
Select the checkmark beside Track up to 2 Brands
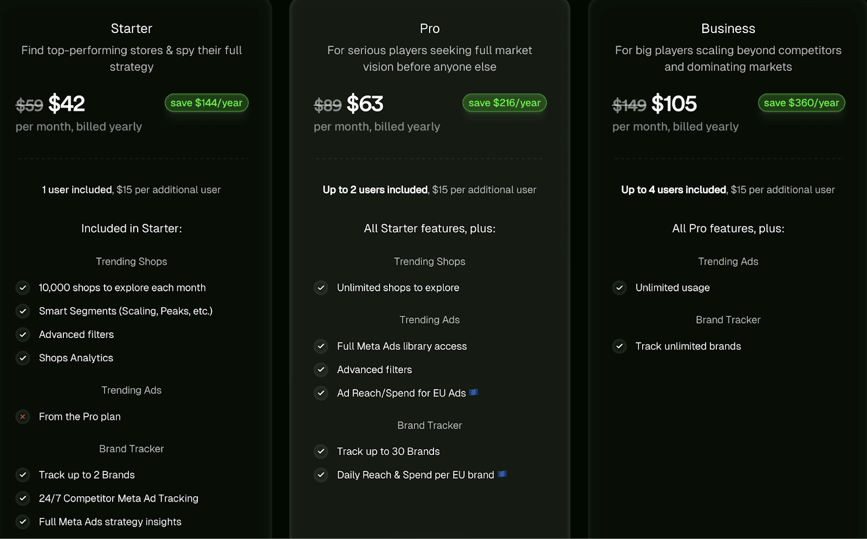pyautogui.click(x=23, y=475)
